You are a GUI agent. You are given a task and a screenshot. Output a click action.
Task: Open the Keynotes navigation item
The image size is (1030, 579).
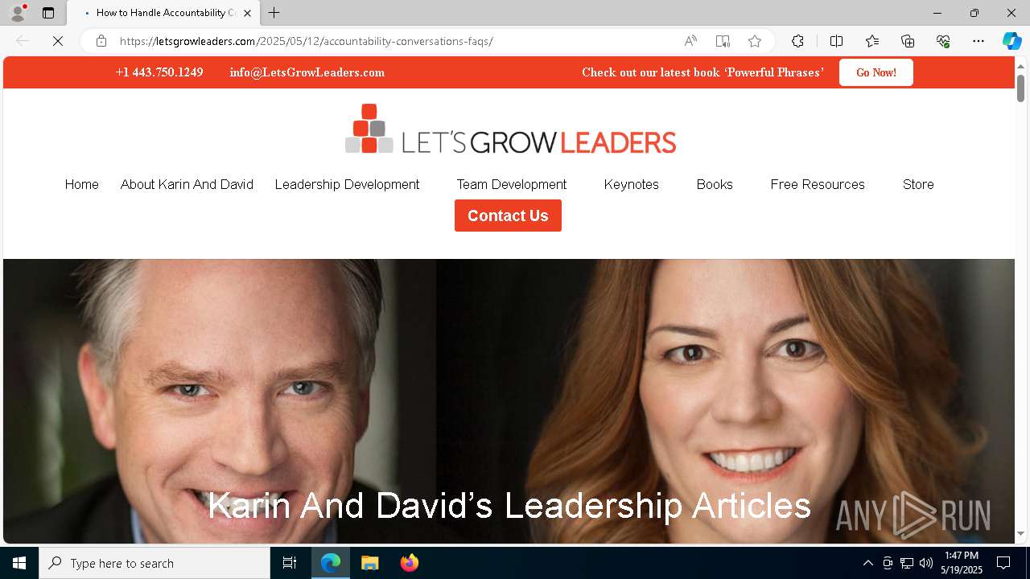point(631,184)
